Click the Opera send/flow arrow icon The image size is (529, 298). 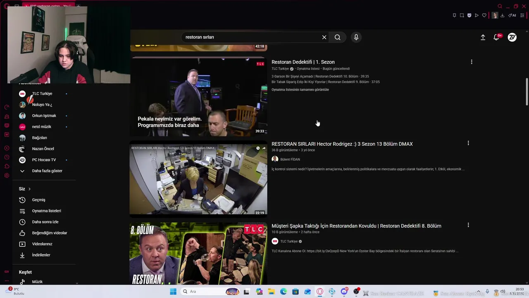(477, 15)
